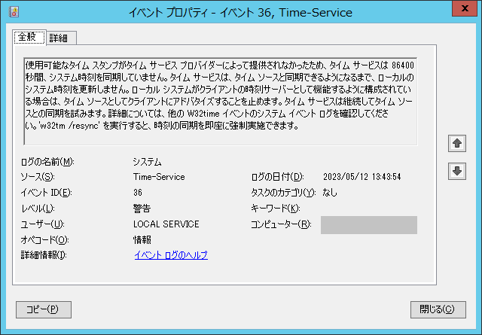Click the ユーザー(U) label
Image resolution: width=482 pixels, height=335 pixels.
(42, 224)
